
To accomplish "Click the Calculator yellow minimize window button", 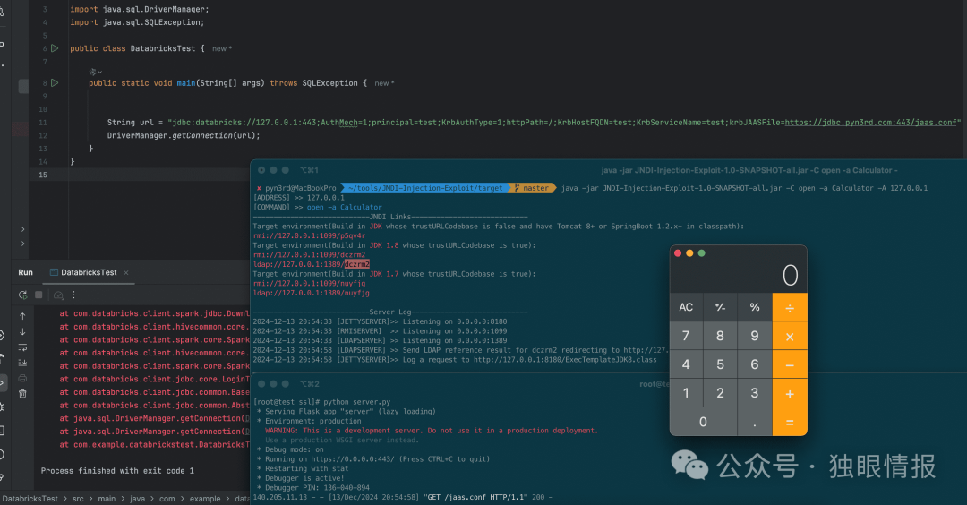I will [x=689, y=253].
